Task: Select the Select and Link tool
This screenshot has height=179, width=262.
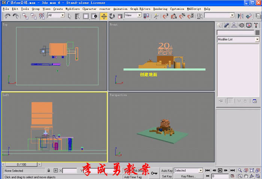Action: pyautogui.click(x=25, y=16)
